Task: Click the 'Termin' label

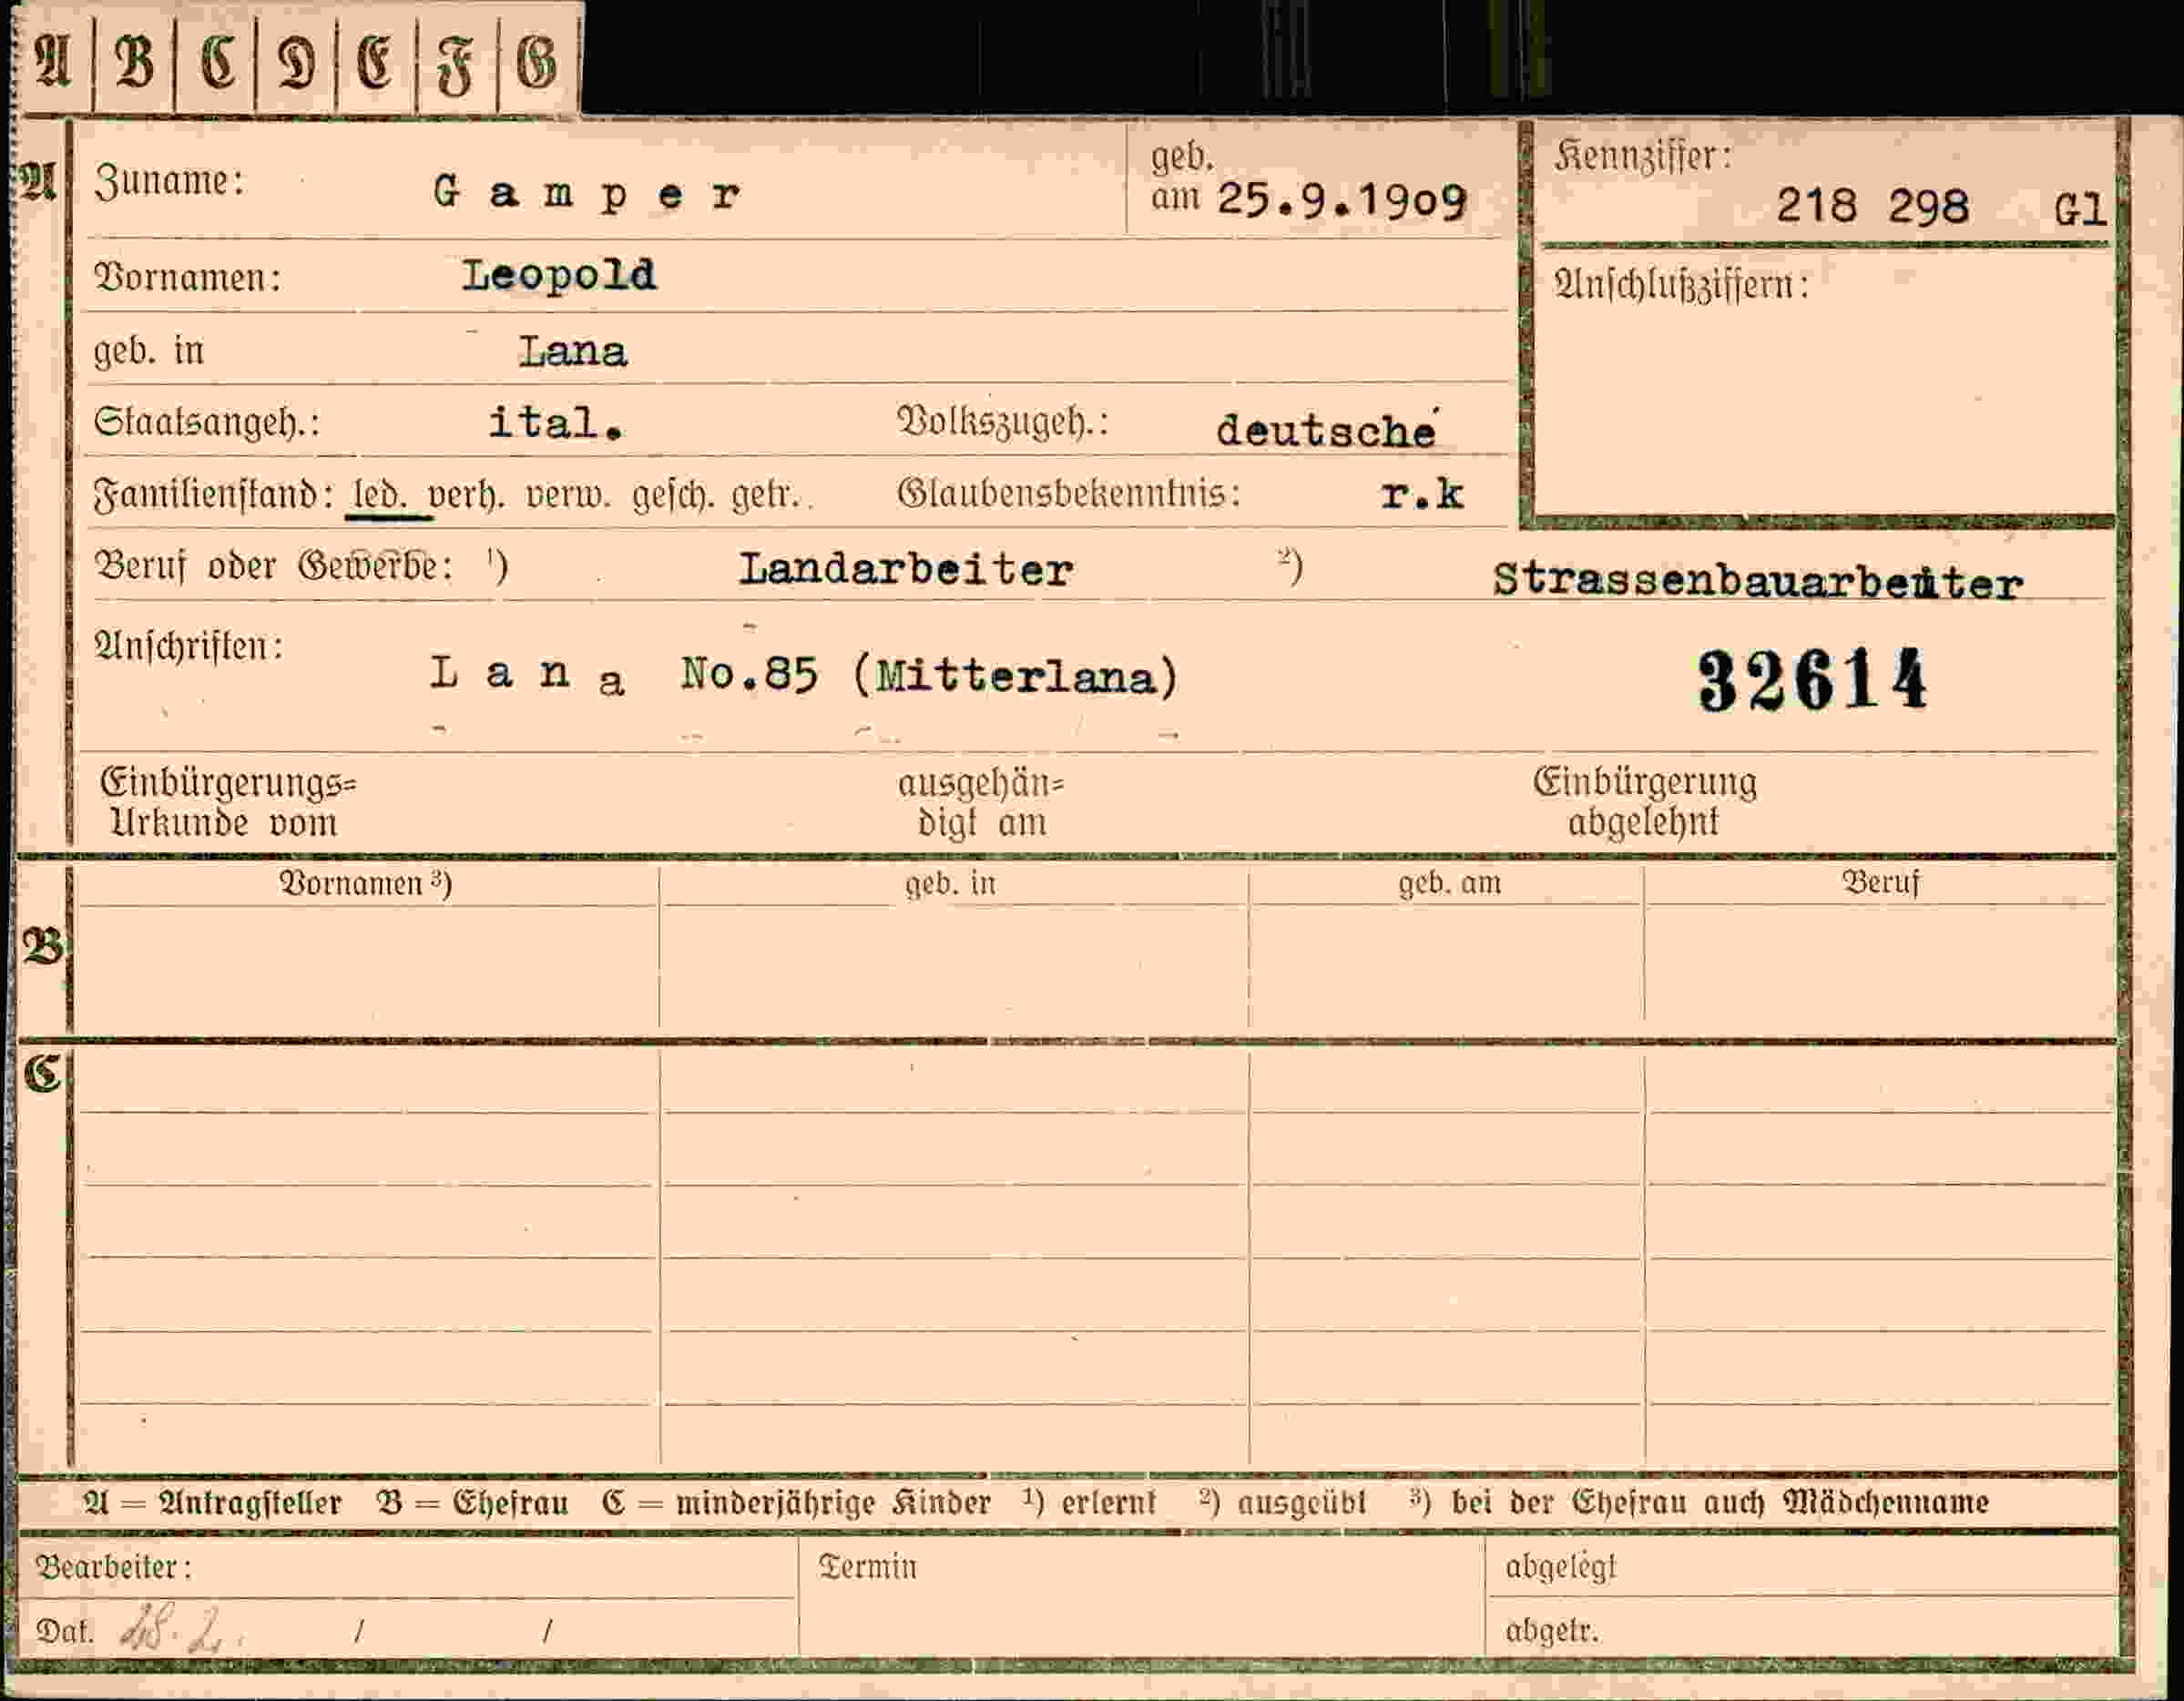Action: coord(867,1567)
